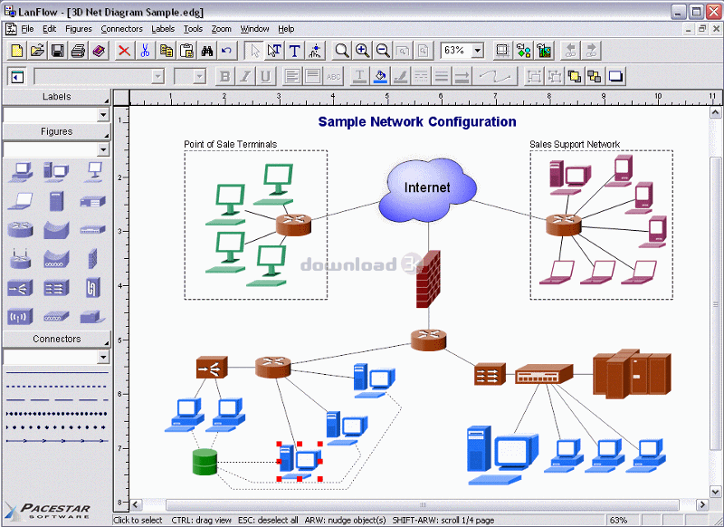Screen dimensions: 724x527
Task: Print the diagram with the printer icon
Action: (78, 51)
